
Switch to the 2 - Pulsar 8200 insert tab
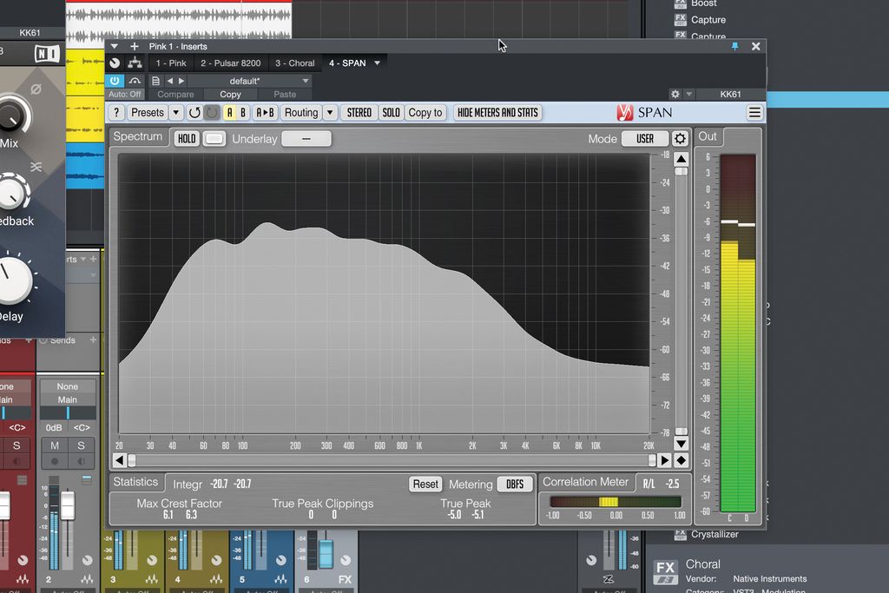231,63
